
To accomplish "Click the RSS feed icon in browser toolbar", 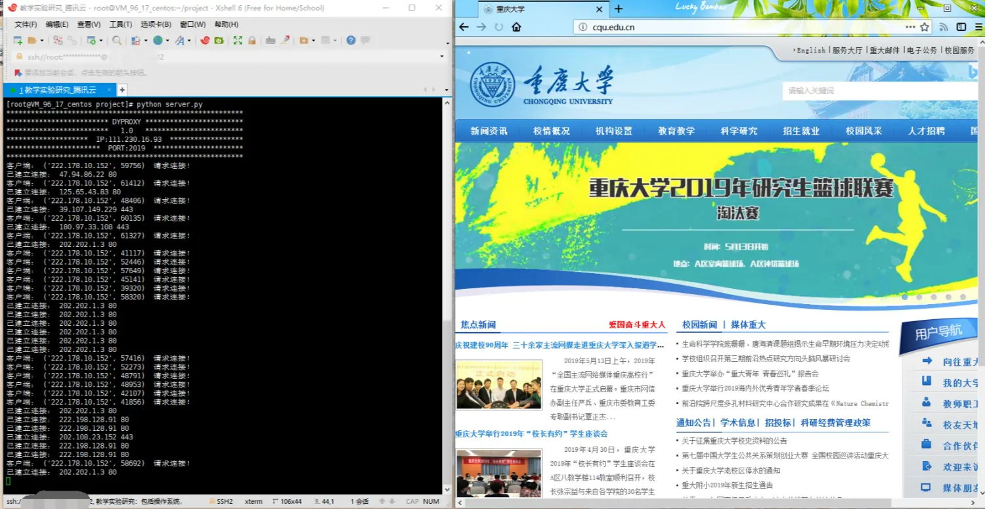I will coord(944,27).
